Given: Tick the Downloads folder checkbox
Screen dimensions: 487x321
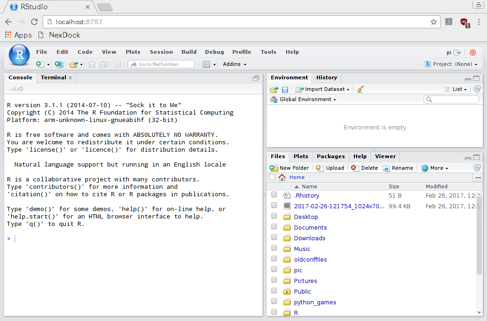Looking at the screenshot, I should [274, 237].
